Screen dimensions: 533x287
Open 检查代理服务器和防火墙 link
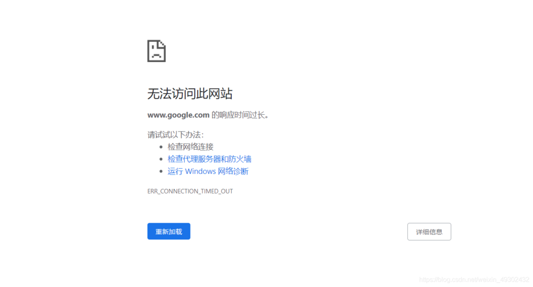click(209, 159)
